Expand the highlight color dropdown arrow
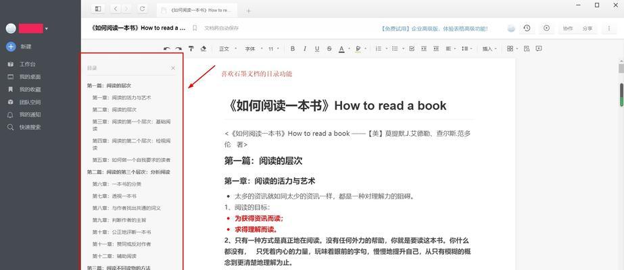 pos(365,49)
